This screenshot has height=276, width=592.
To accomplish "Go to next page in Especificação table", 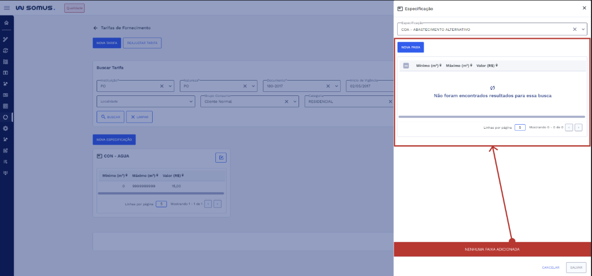I will [x=578, y=127].
